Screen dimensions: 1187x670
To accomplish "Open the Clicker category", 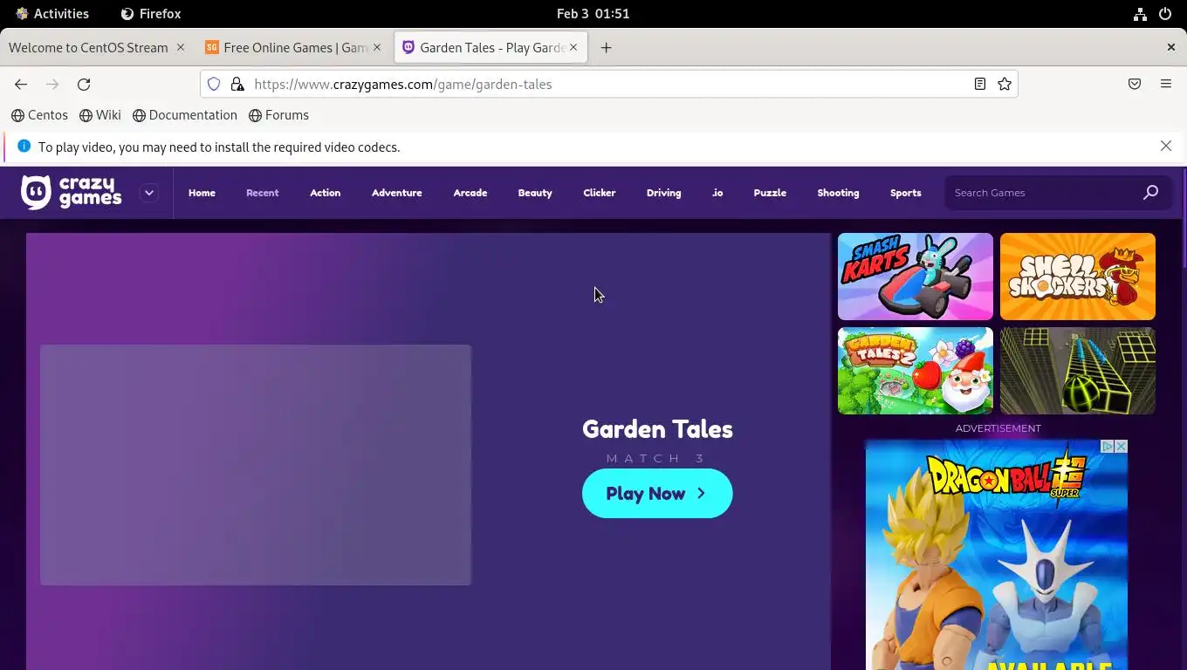I will coord(599,193).
